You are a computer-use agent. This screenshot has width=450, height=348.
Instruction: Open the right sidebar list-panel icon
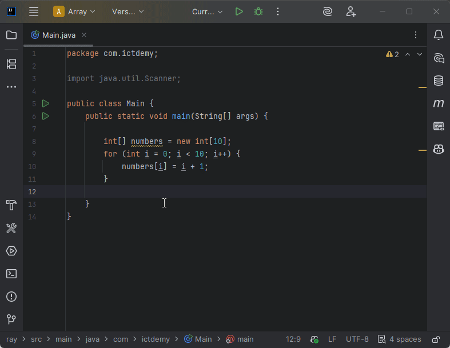pyautogui.click(x=438, y=126)
